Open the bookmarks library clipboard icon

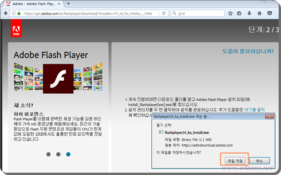[239, 13]
